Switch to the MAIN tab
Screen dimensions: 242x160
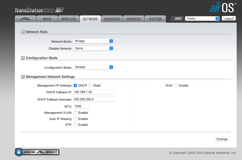pos(47,19)
